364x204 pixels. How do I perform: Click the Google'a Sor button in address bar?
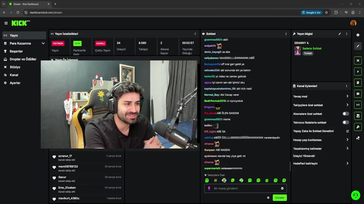[x=311, y=12]
